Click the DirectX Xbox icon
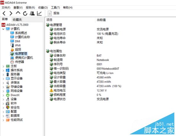Screen dimensions: 176x136 coord(8,95)
